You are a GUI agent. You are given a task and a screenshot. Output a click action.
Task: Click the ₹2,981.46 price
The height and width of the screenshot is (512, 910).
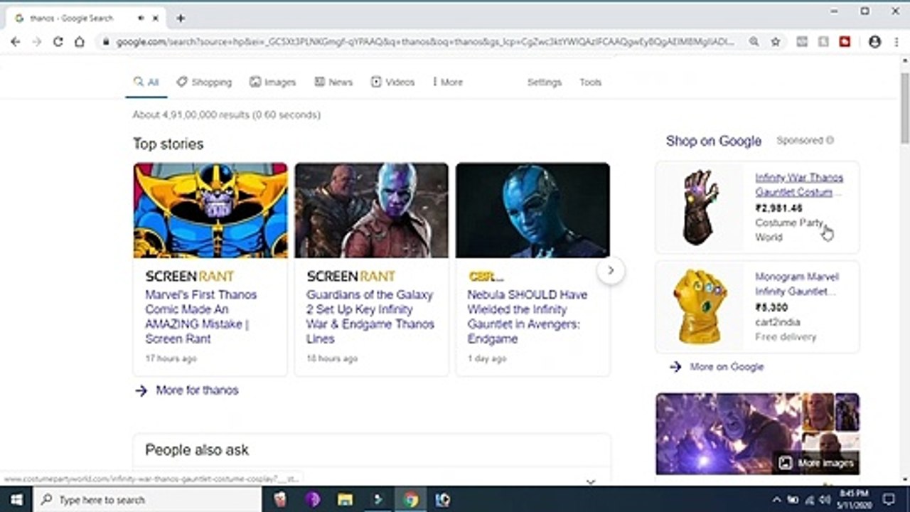pos(778,208)
